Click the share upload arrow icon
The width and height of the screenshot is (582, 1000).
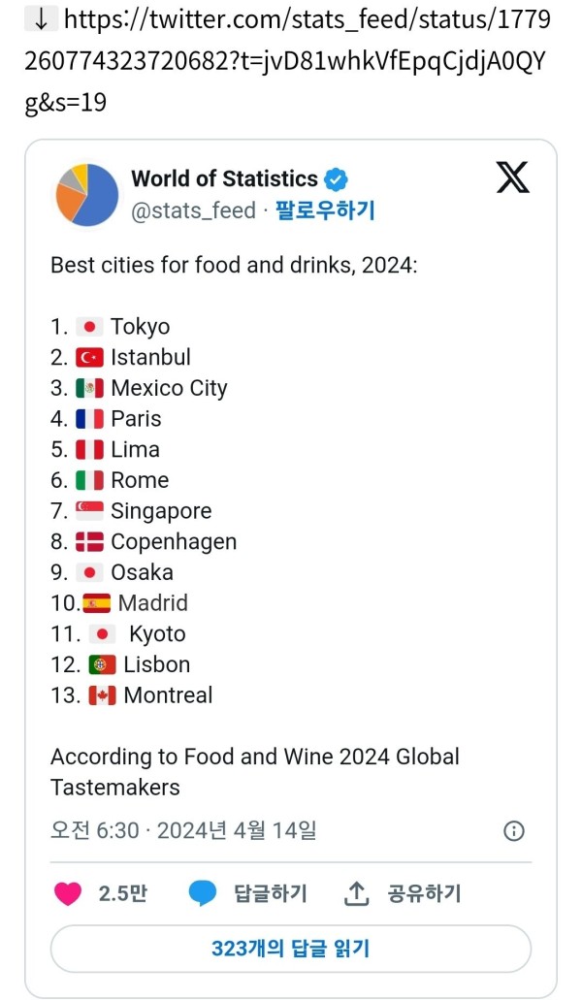tap(356, 893)
